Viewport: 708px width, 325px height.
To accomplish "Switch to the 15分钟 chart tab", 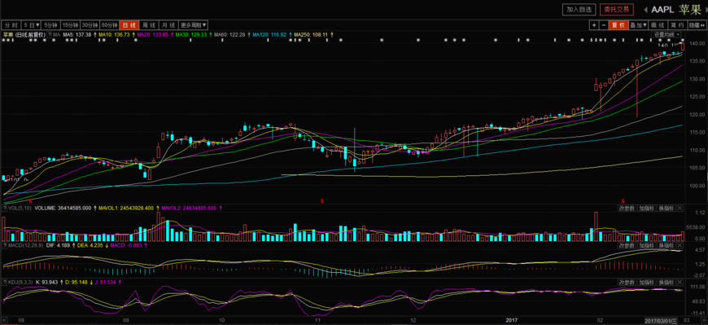I will click(71, 25).
